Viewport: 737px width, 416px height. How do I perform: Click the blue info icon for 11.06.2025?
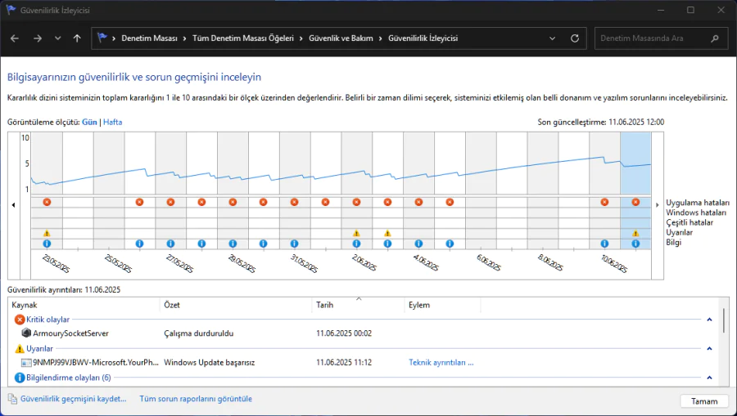(x=635, y=244)
